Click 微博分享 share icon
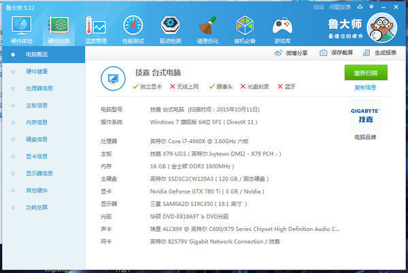Viewport: 408px width, 273px height. (278, 53)
